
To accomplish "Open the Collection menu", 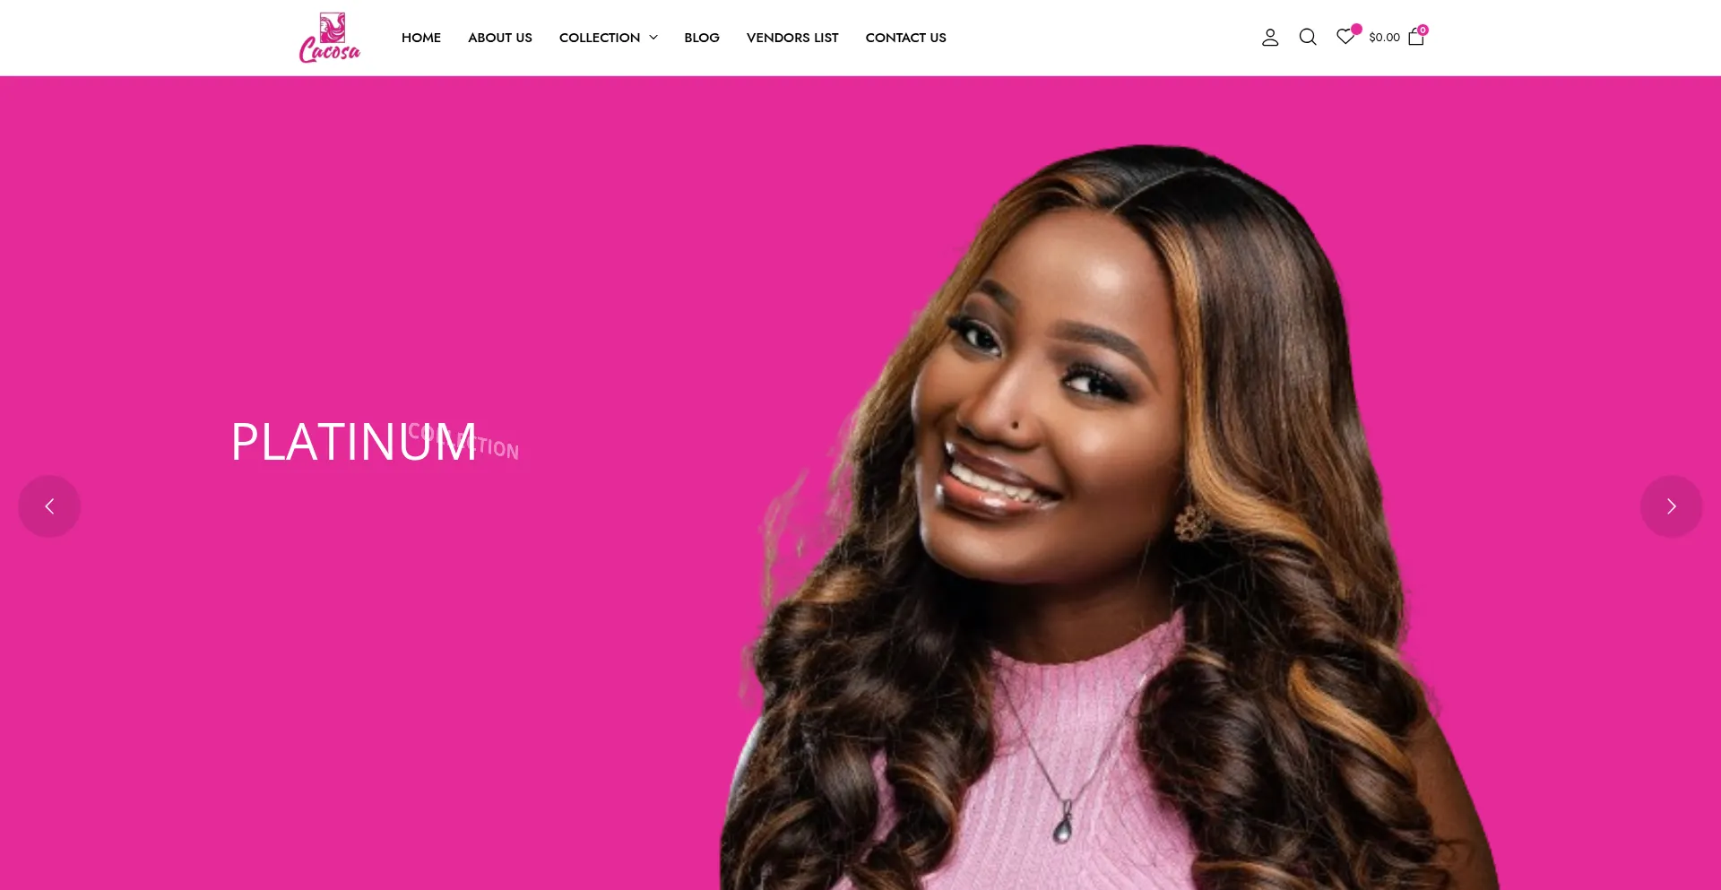I will pos(600,38).
